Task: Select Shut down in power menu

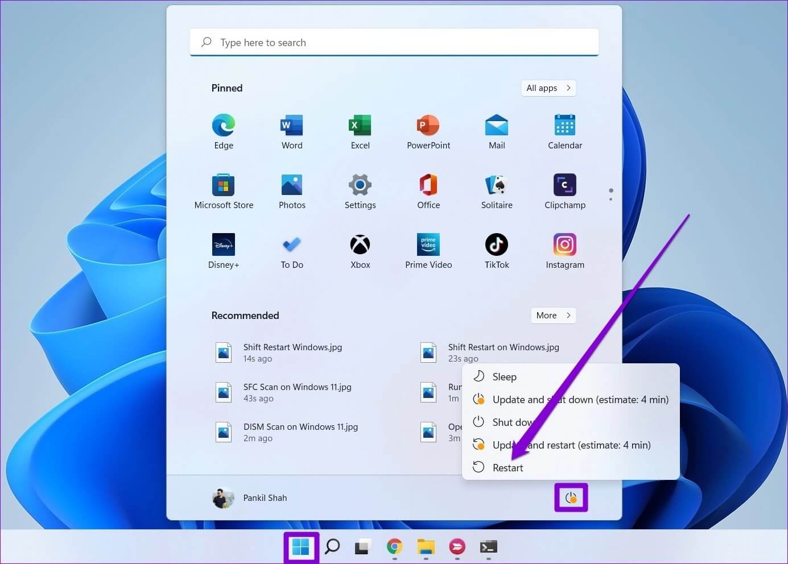Action: pyautogui.click(x=571, y=422)
